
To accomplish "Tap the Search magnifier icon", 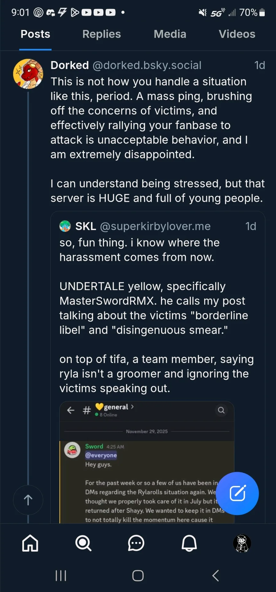I will (x=83, y=543).
